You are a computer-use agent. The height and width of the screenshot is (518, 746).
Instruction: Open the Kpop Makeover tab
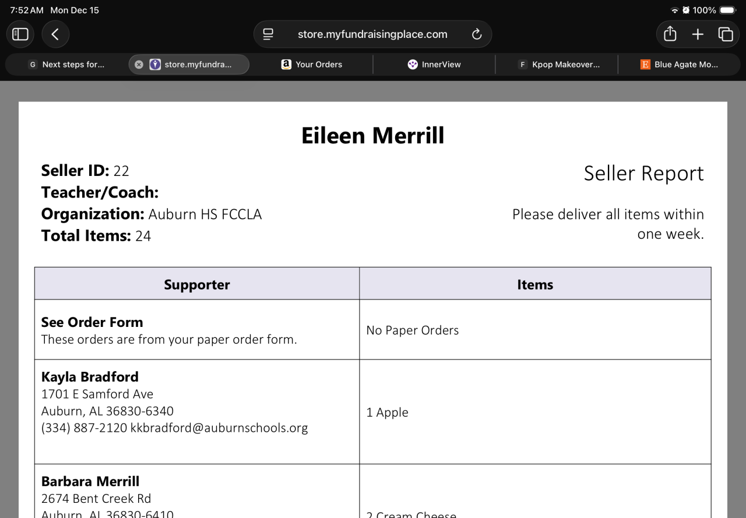pyautogui.click(x=558, y=65)
